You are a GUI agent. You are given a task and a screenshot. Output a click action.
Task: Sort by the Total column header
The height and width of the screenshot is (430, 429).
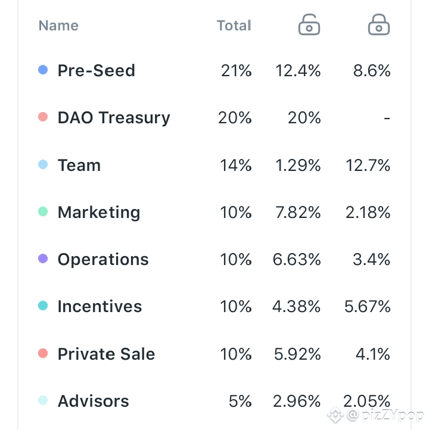point(234,26)
